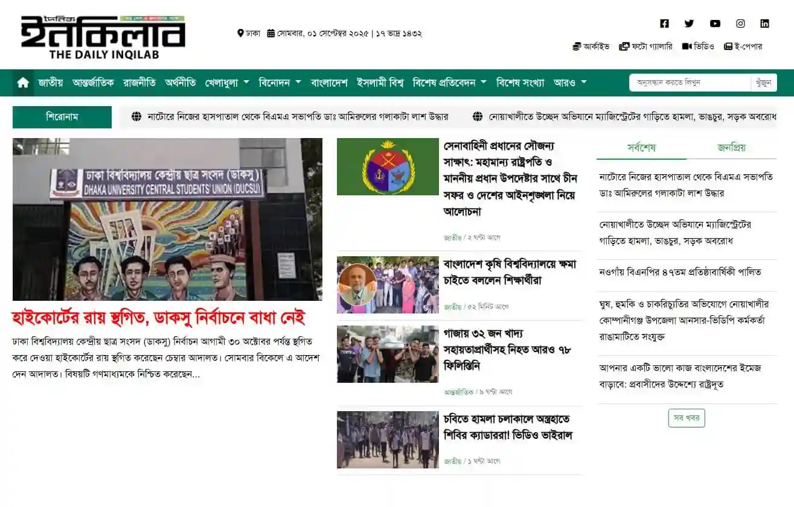Open the Instagram profile icon

point(740,24)
